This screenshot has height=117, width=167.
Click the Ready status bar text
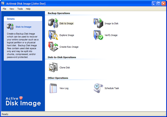(5, 114)
